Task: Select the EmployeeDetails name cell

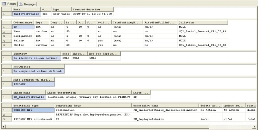Action: point(26,14)
